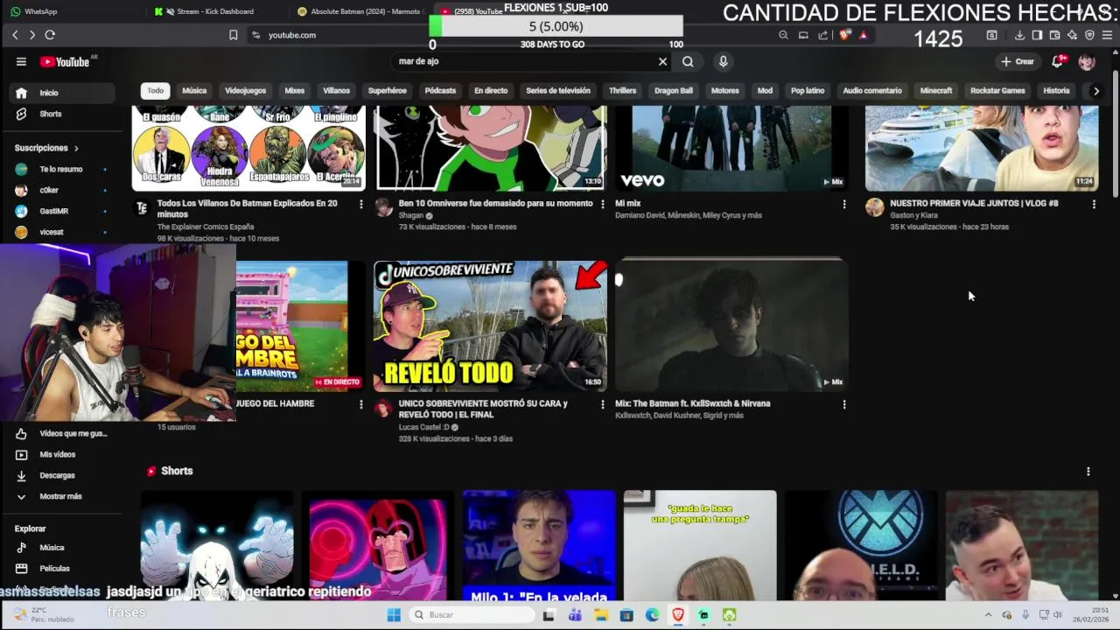This screenshot has height=630, width=1120.
Task: Open options for Villanos De Batman video
Action: [360, 204]
